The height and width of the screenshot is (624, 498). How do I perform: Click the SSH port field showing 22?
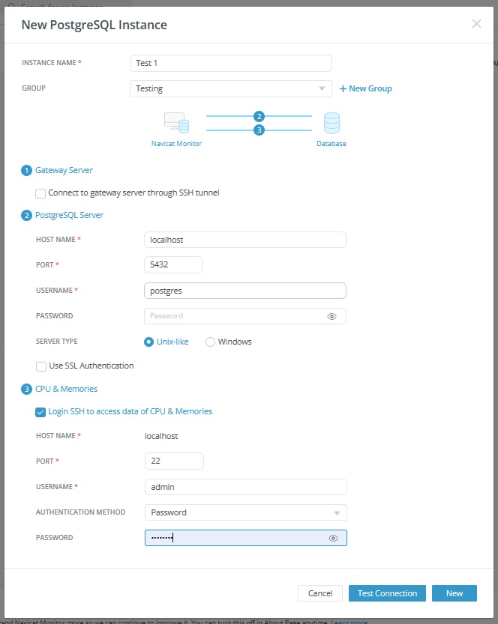point(174,461)
